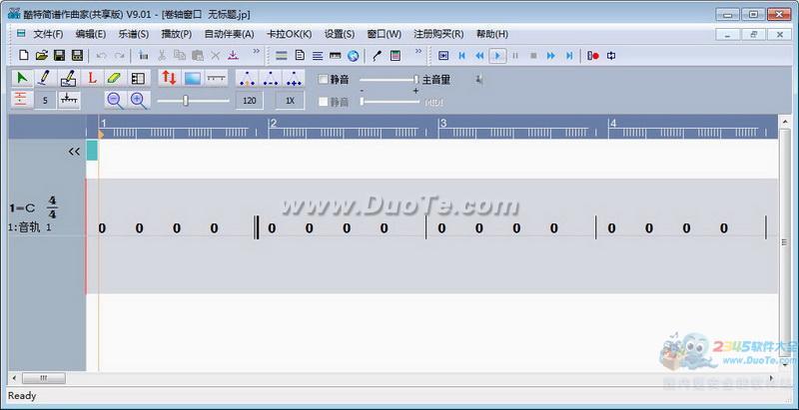Screen dimensions: 799x410
Task: Click the track list panel icon
Action: click(x=138, y=78)
